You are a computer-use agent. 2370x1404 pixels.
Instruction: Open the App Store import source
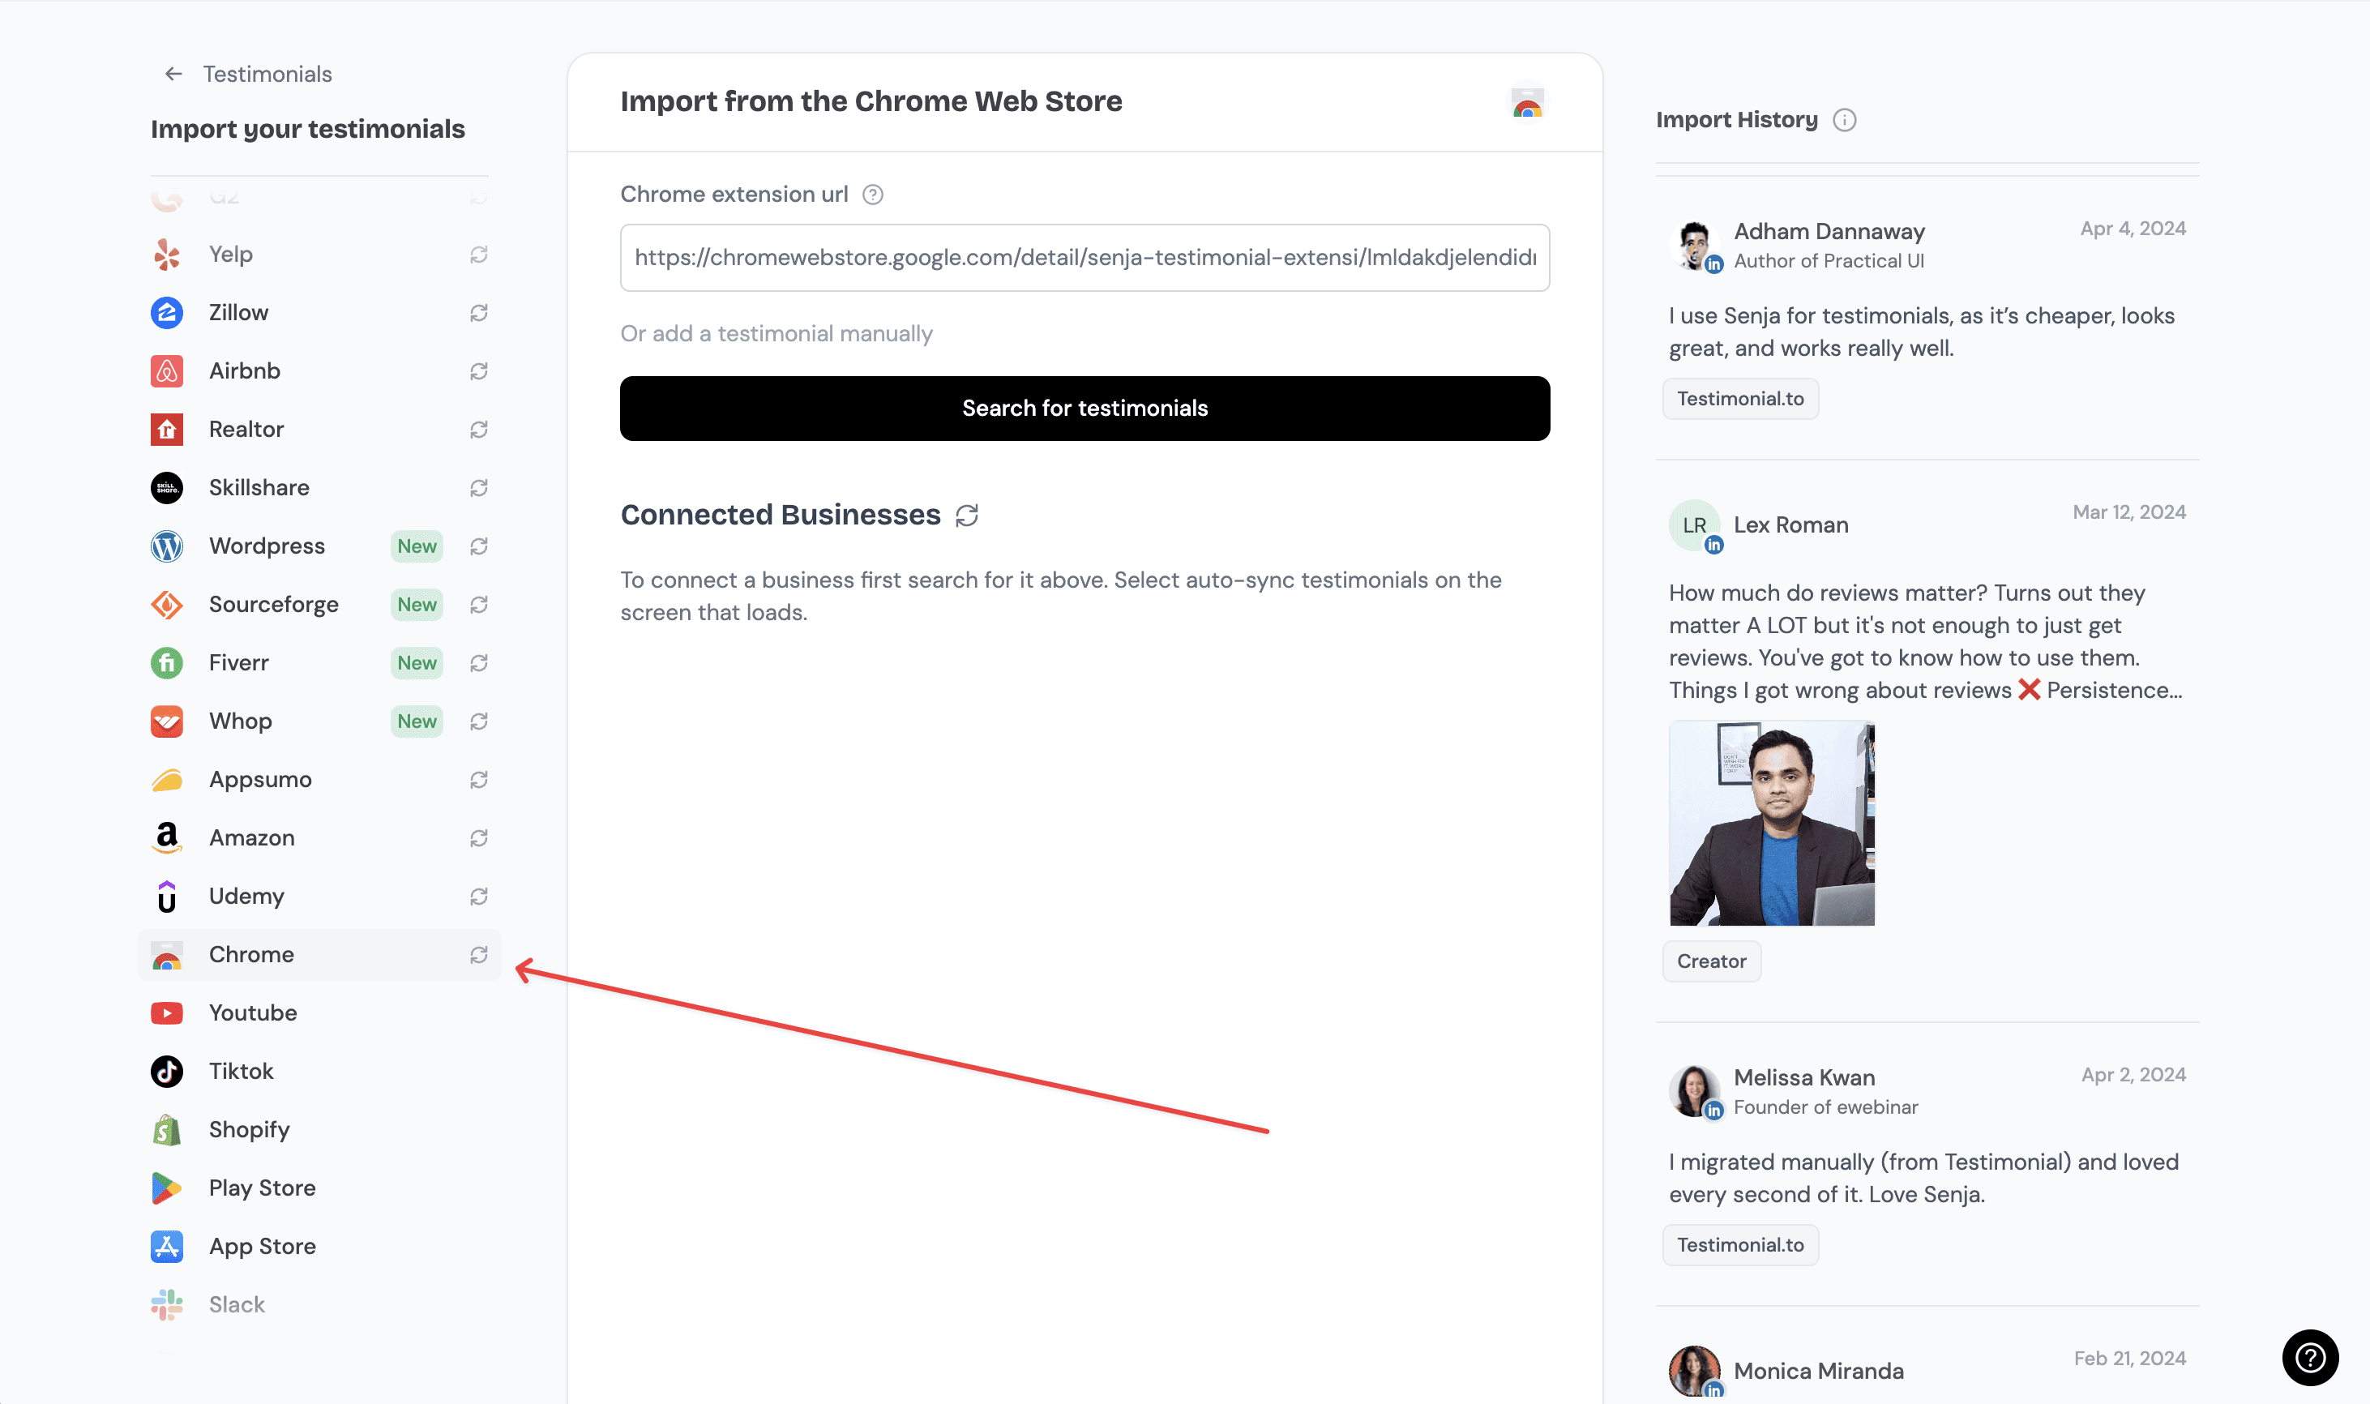(x=319, y=1246)
